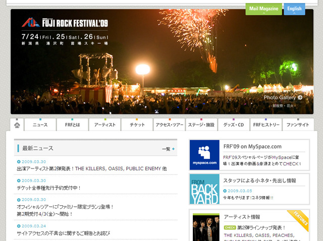
Task: Open the アクセス・ツアー tab
Action: click(170, 125)
